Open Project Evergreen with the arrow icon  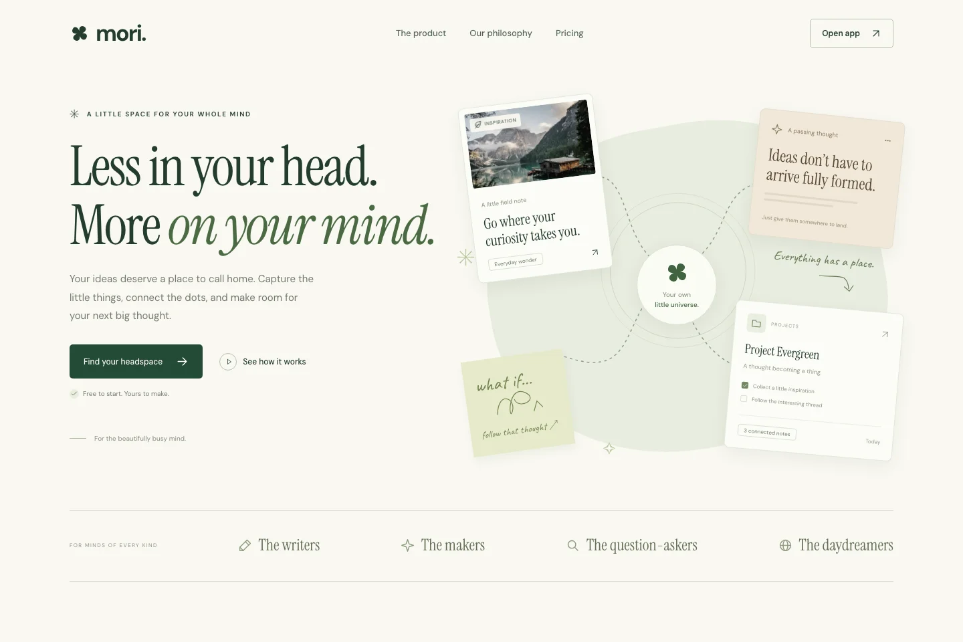885,334
